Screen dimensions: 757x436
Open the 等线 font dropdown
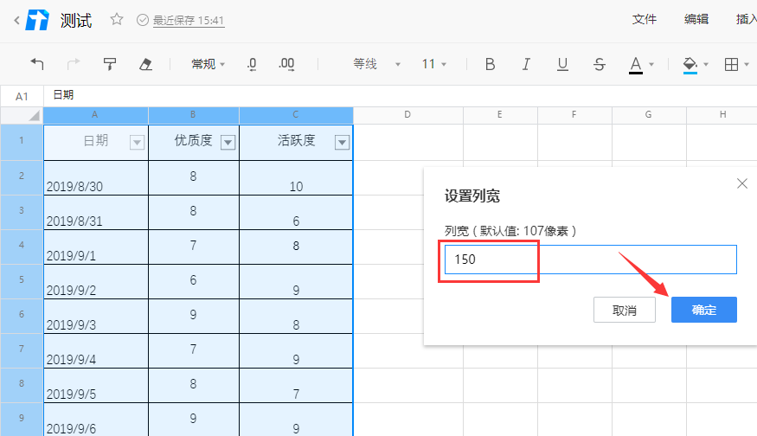pyautogui.click(x=376, y=64)
